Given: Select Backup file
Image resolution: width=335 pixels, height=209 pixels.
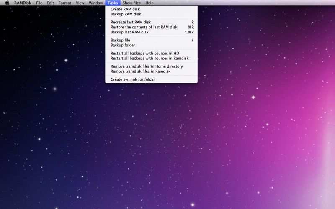Looking at the screenshot, I should click(151, 40).
